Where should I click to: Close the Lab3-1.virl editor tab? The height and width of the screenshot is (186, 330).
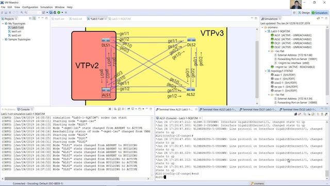pos(106,19)
